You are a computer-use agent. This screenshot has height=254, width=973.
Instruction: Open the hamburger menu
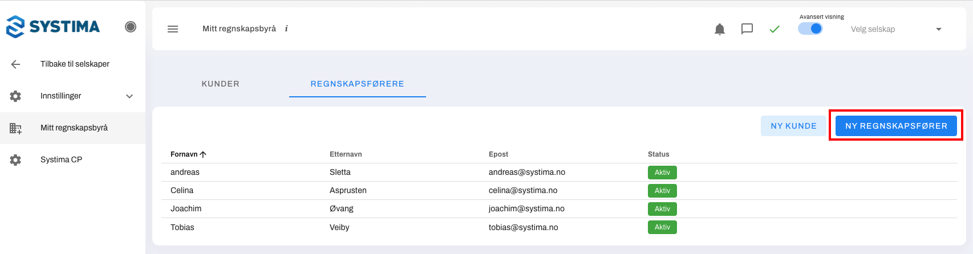[x=173, y=29]
